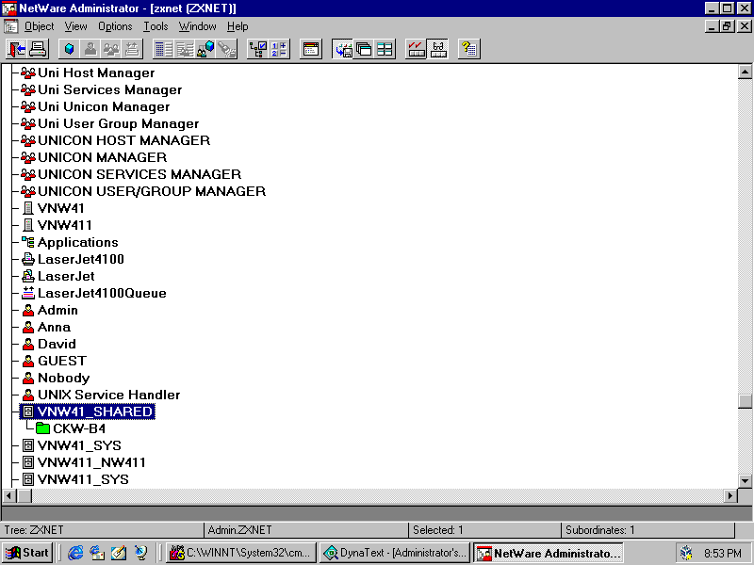Click the blue cube Create Object icon
This screenshot has width=754, height=565.
69,49
